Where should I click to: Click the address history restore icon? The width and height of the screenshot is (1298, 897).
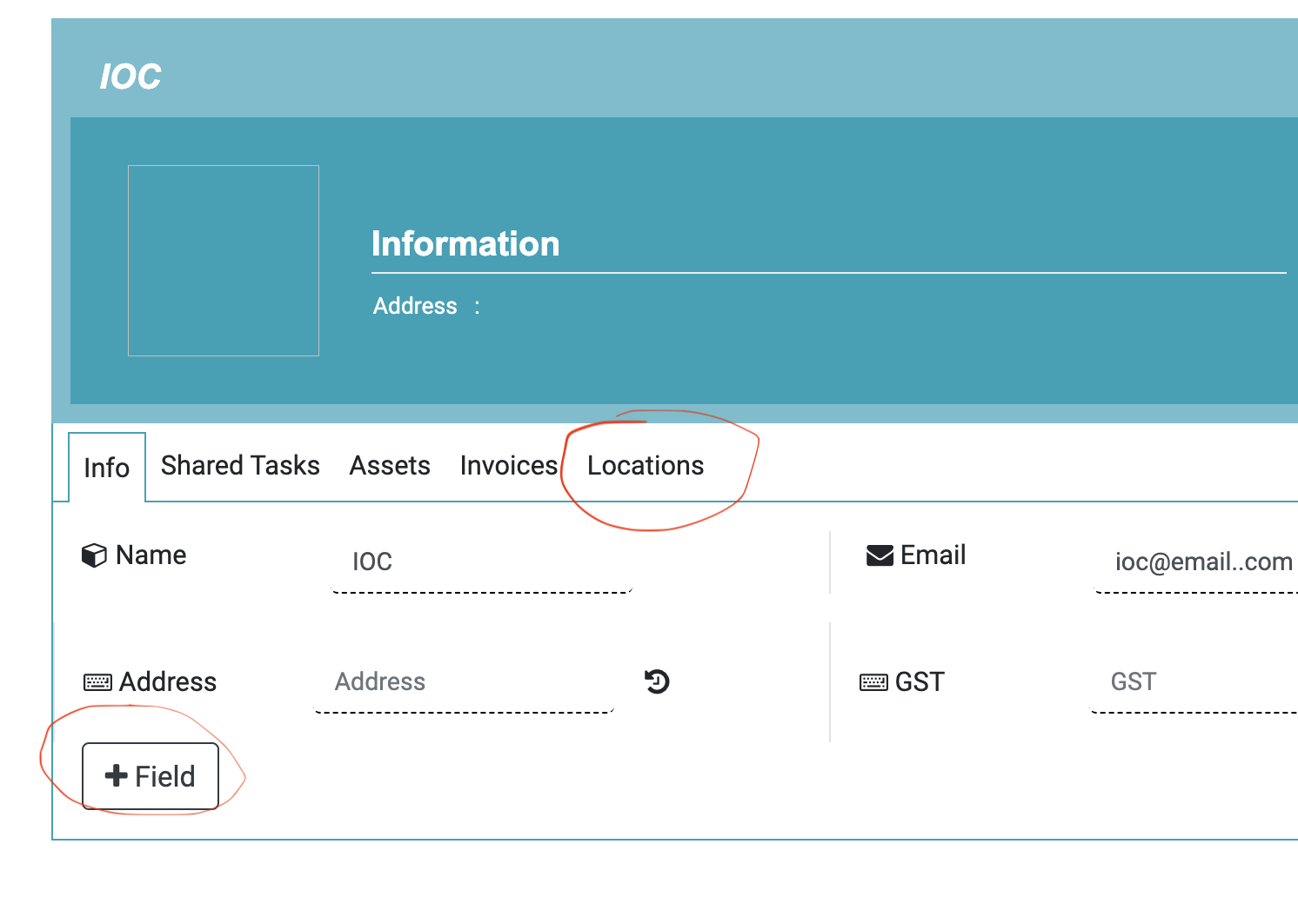tap(657, 681)
